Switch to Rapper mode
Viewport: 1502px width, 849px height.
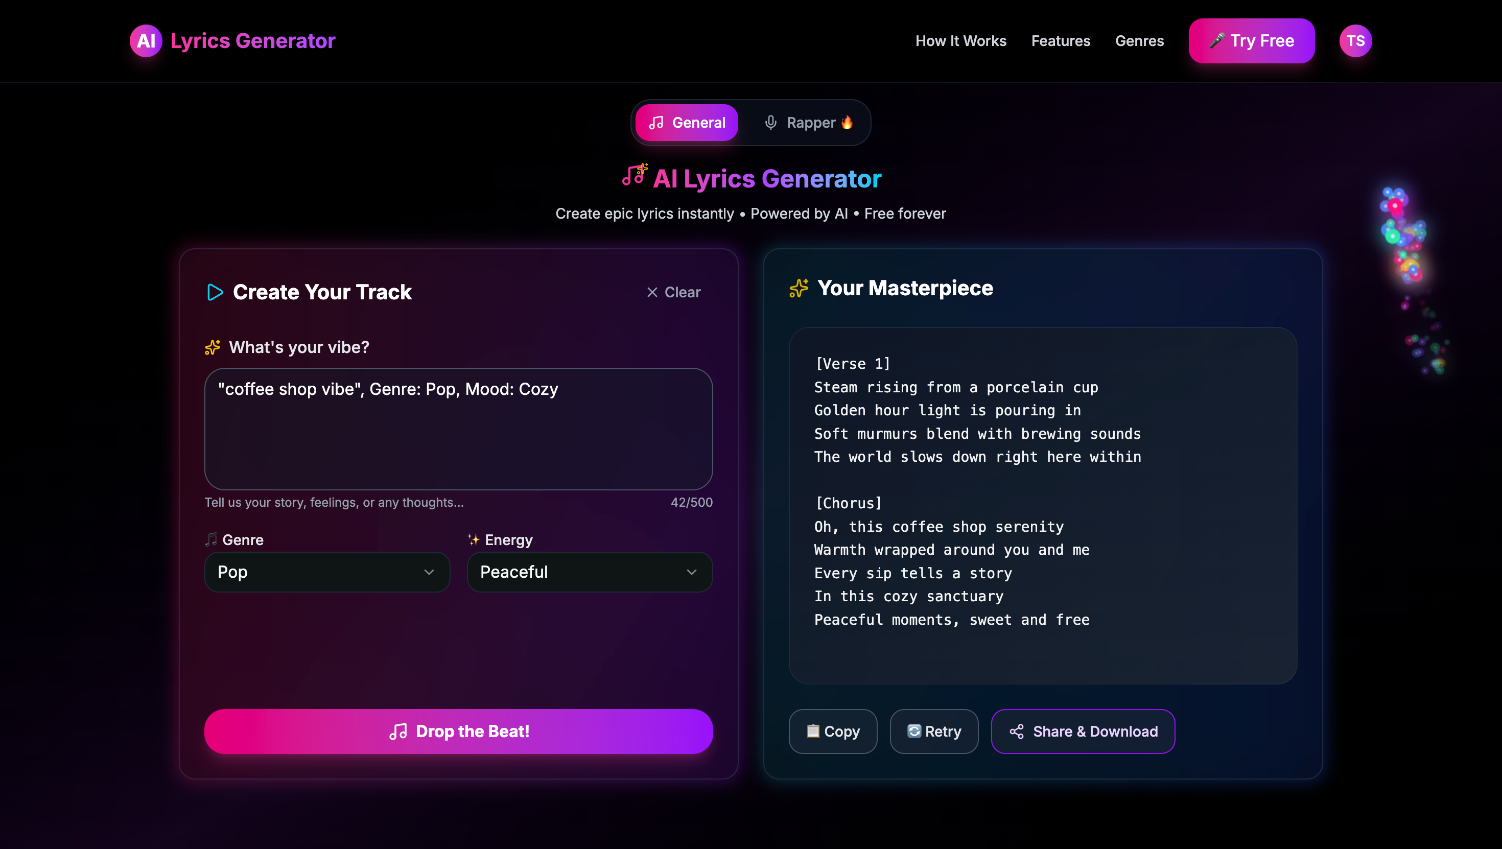tap(809, 123)
